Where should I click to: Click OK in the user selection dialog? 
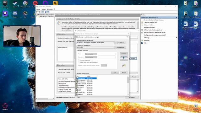click(x=115, y=73)
